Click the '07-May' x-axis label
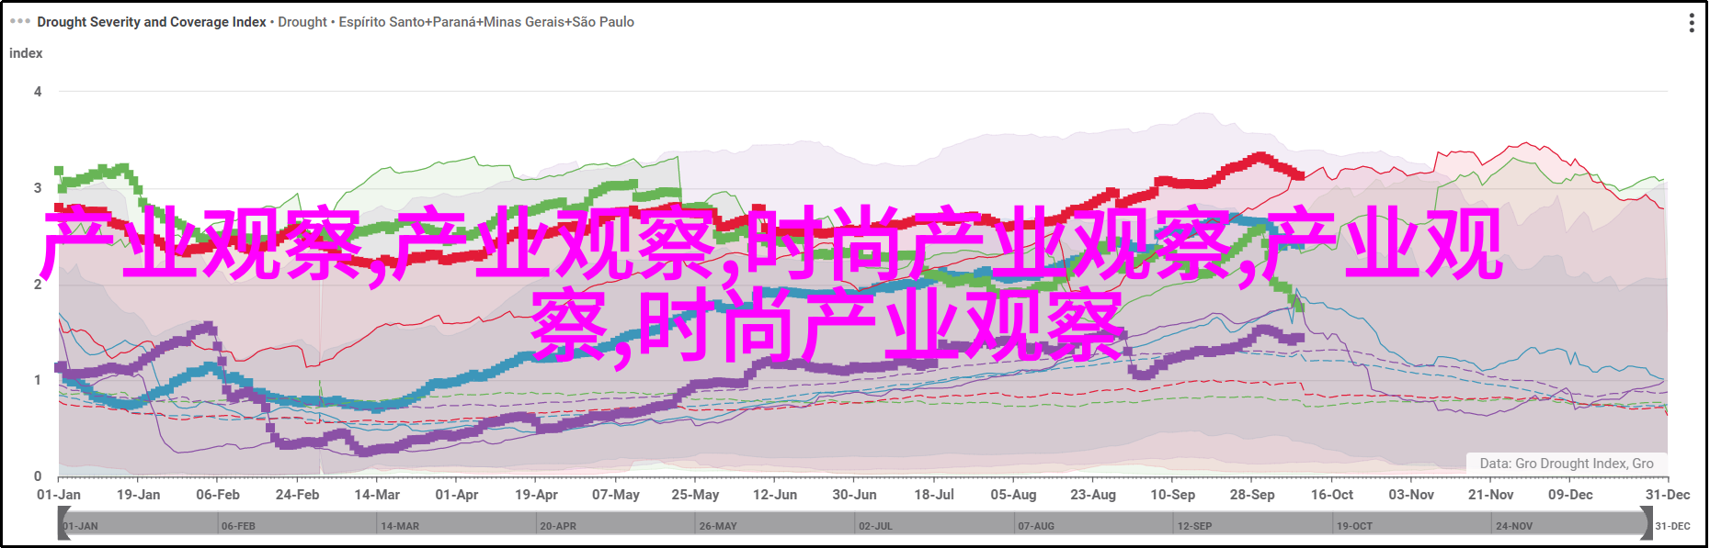This screenshot has height=548, width=1710. click(x=616, y=495)
